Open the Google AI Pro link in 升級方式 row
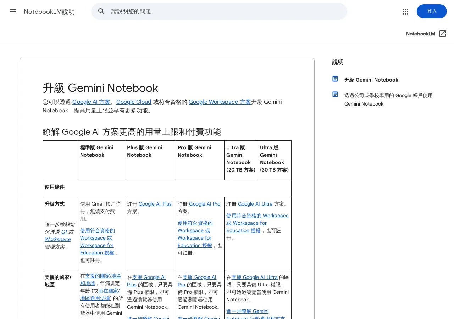The height and width of the screenshot is (319, 454). click(x=205, y=204)
